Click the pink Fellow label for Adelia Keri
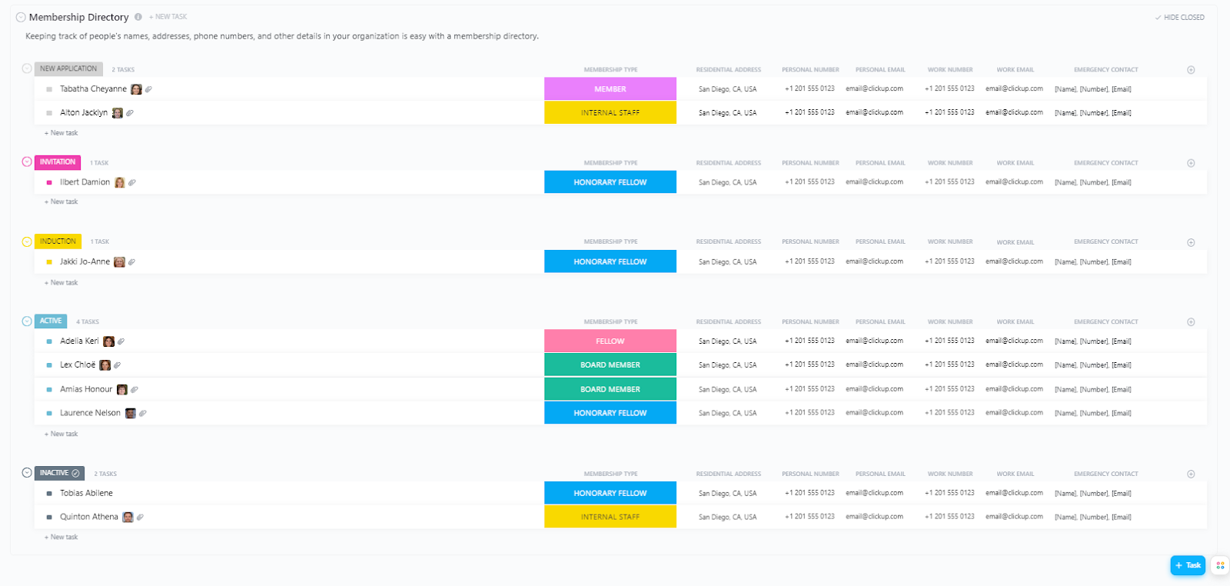Image resolution: width=1230 pixels, height=586 pixels. click(x=610, y=341)
